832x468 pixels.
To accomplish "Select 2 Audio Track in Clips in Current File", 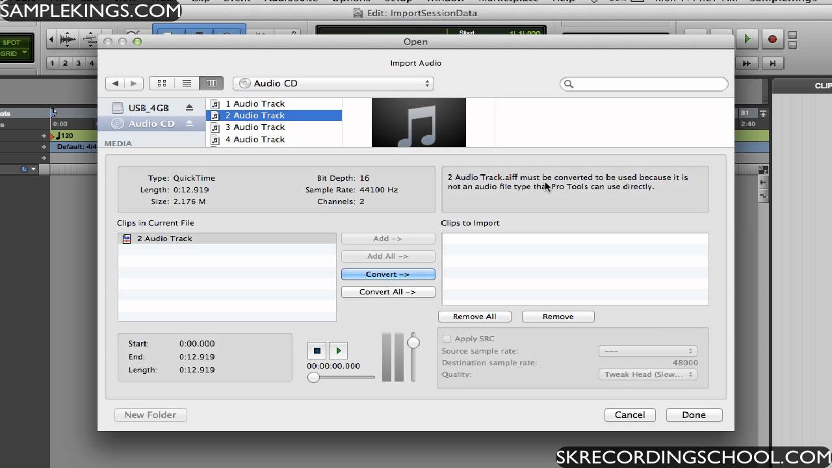I will click(x=227, y=239).
